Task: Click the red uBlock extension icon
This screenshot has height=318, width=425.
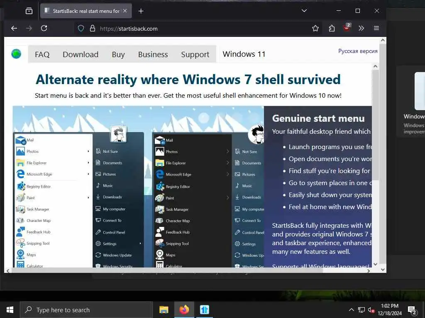Action: pyautogui.click(x=347, y=28)
